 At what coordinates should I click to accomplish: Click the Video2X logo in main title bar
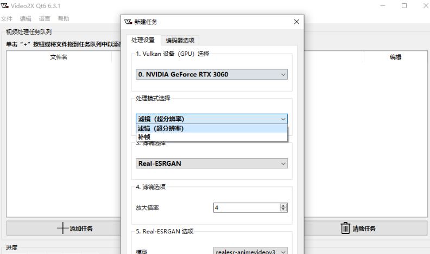point(4,5)
